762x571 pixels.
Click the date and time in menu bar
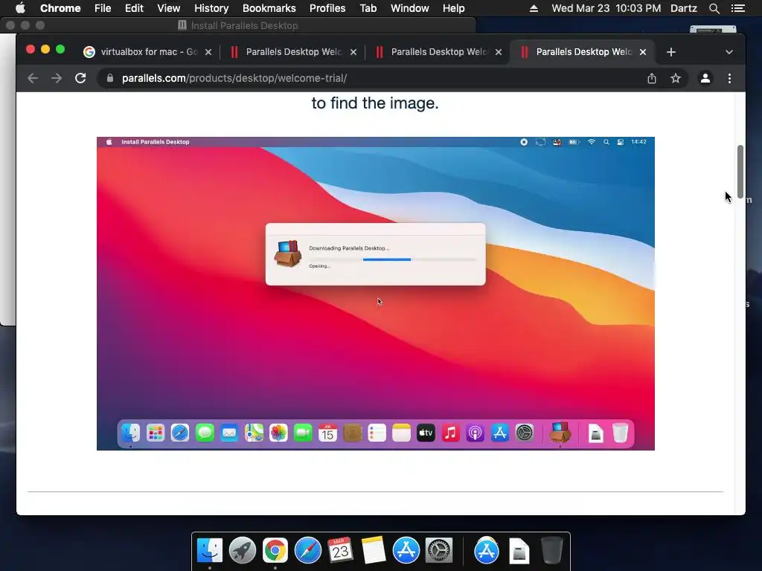pos(606,8)
